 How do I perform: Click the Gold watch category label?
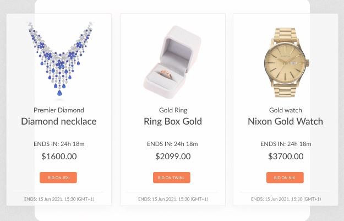[x=286, y=110]
